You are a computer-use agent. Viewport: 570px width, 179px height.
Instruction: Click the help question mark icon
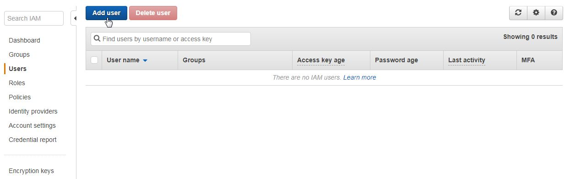pyautogui.click(x=554, y=13)
